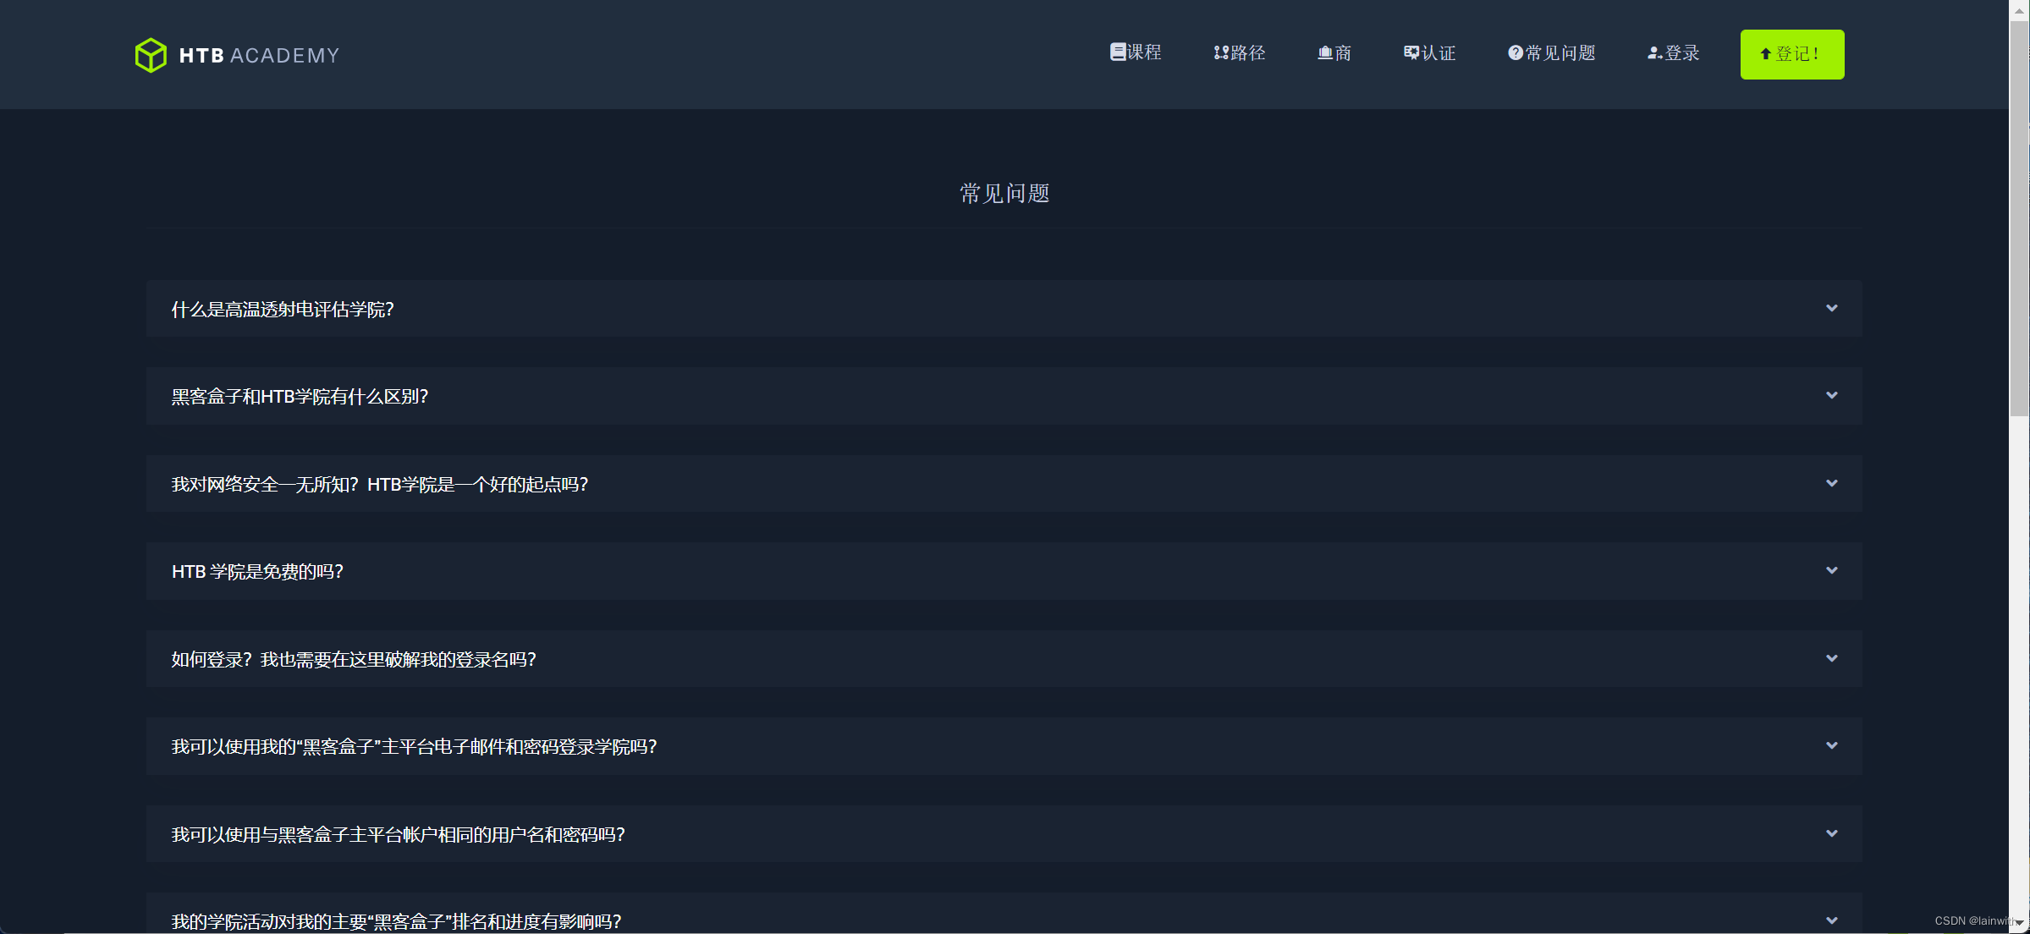Click question text HTB 学院是免费的吗?
The height and width of the screenshot is (934, 2030).
coord(257,572)
